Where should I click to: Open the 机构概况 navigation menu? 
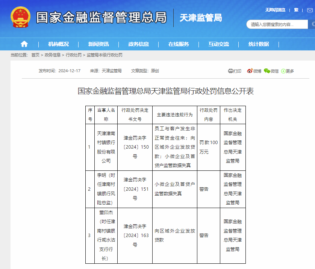tap(58, 44)
